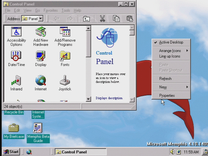Open the Add New Hardware icon
The image size is (208, 156).
click(41, 32)
